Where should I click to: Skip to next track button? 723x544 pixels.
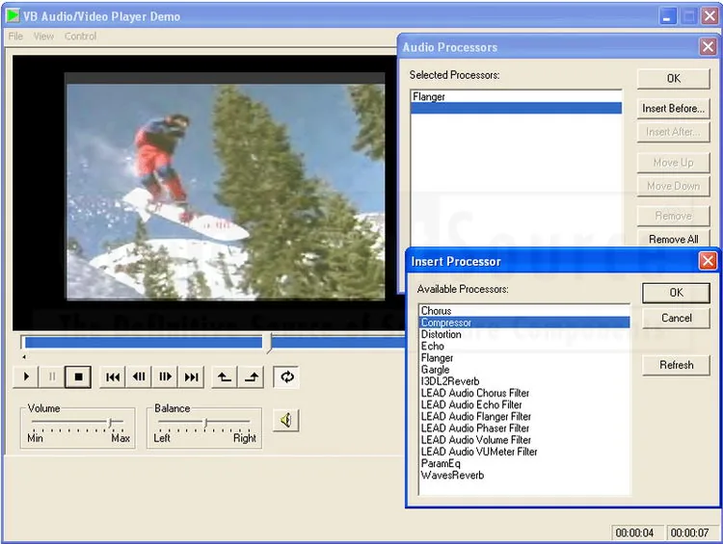coord(192,376)
